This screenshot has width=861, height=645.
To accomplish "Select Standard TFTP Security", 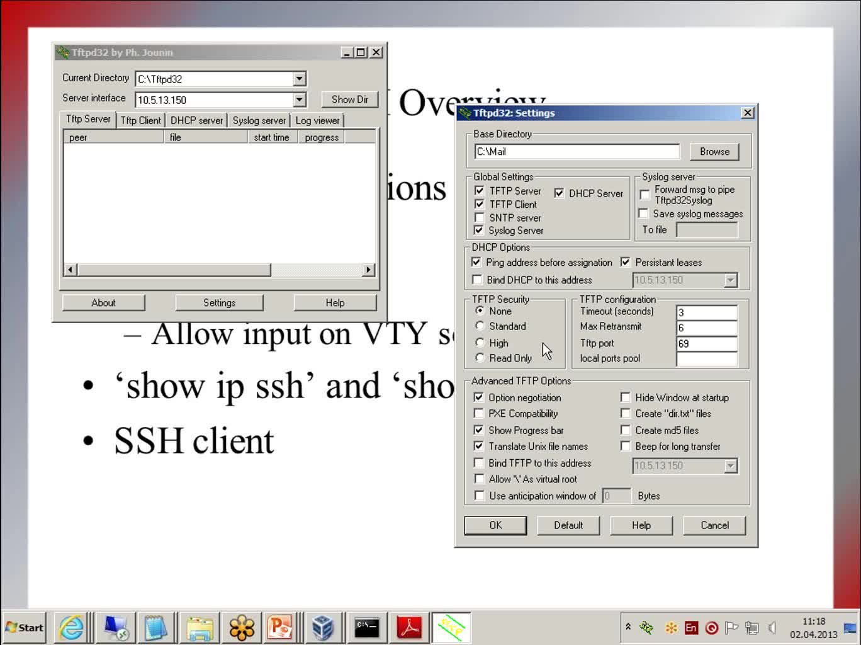I will 480,326.
